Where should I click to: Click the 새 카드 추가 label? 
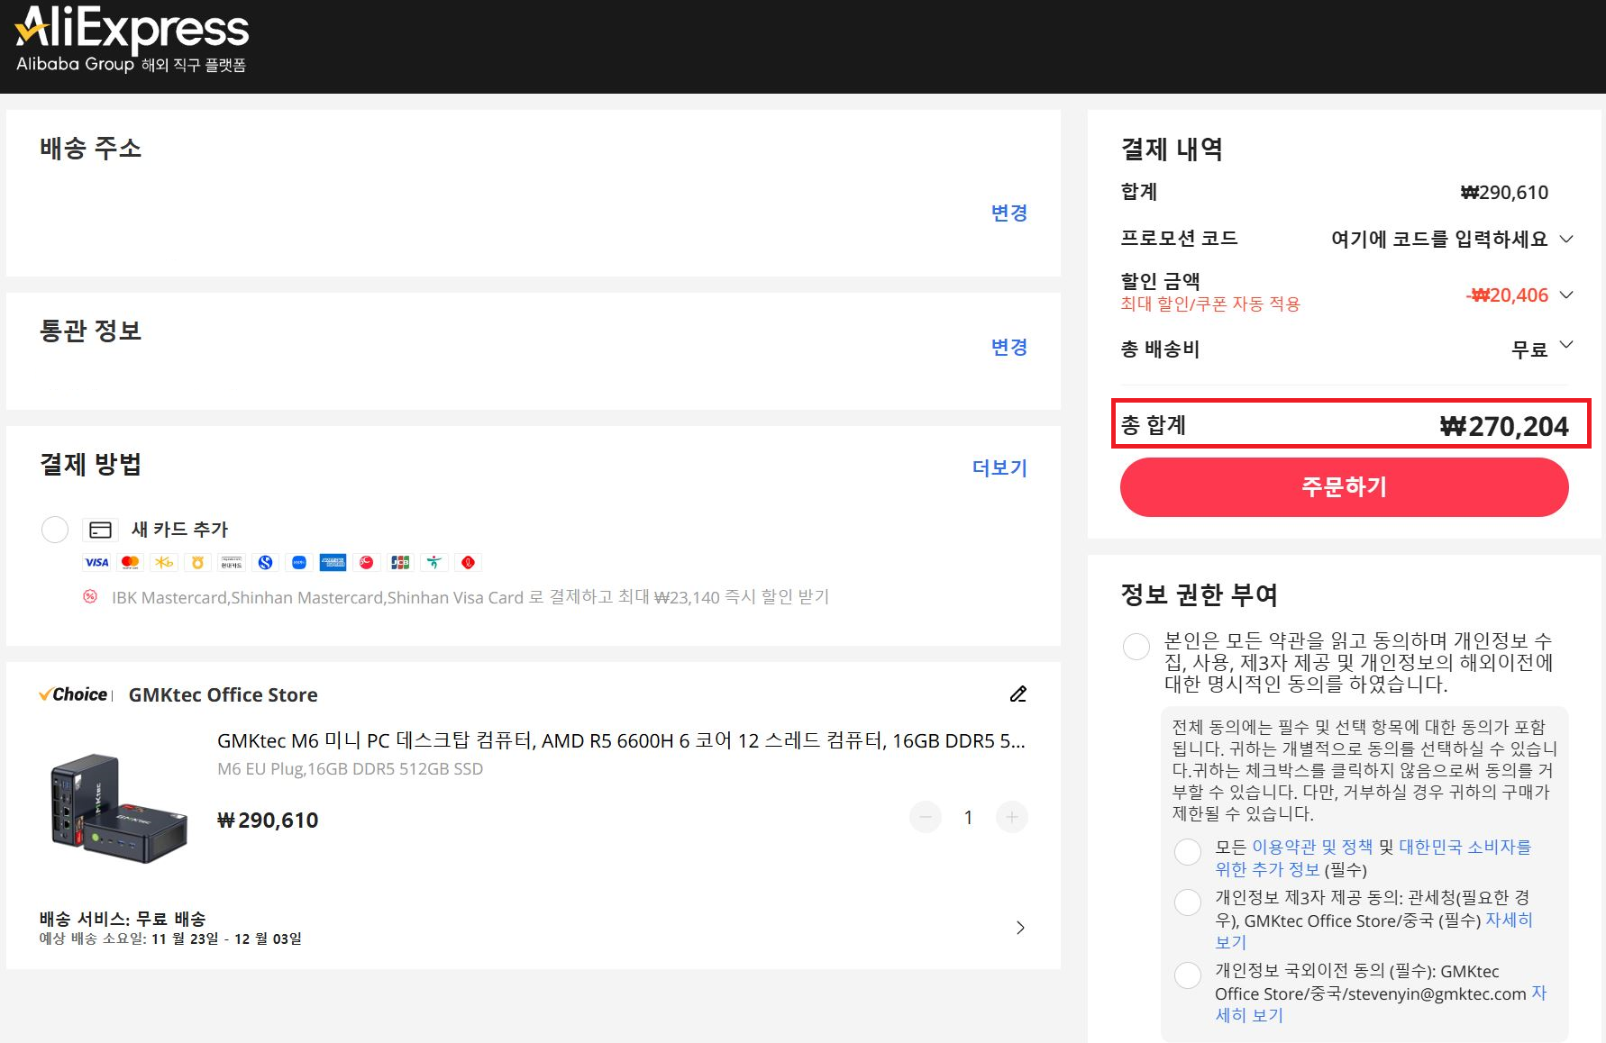click(x=179, y=530)
